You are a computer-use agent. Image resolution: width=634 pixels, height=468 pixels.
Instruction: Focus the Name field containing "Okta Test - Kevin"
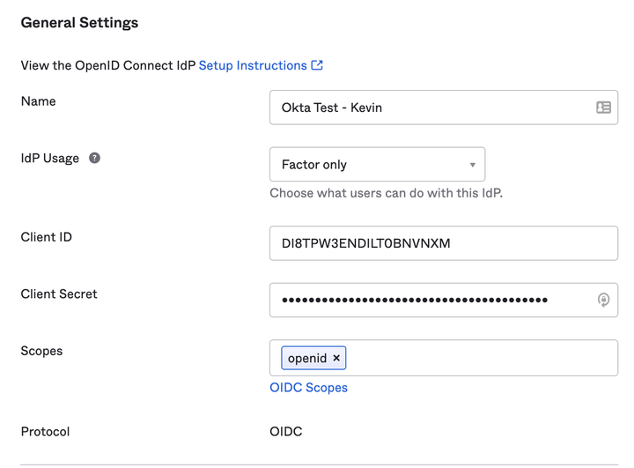431,108
